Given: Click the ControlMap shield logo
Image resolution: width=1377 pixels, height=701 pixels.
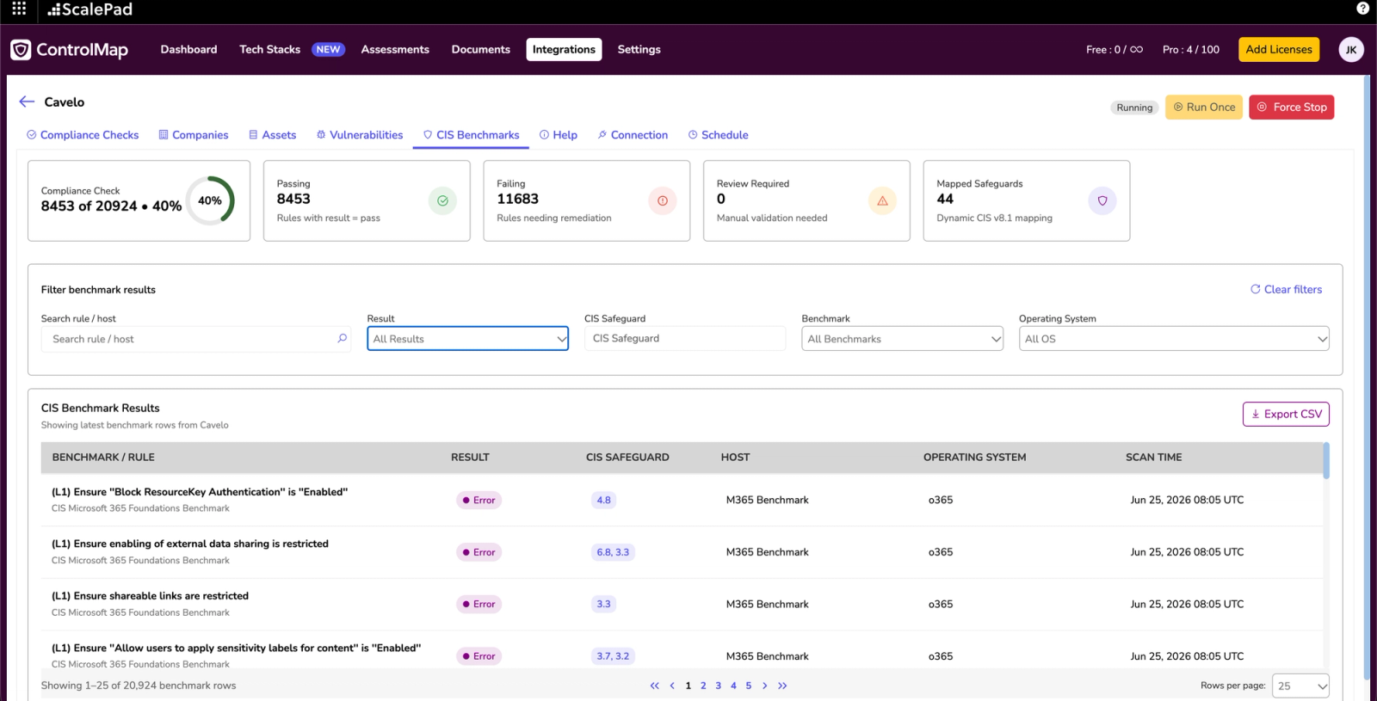Looking at the screenshot, I should pyautogui.click(x=21, y=50).
